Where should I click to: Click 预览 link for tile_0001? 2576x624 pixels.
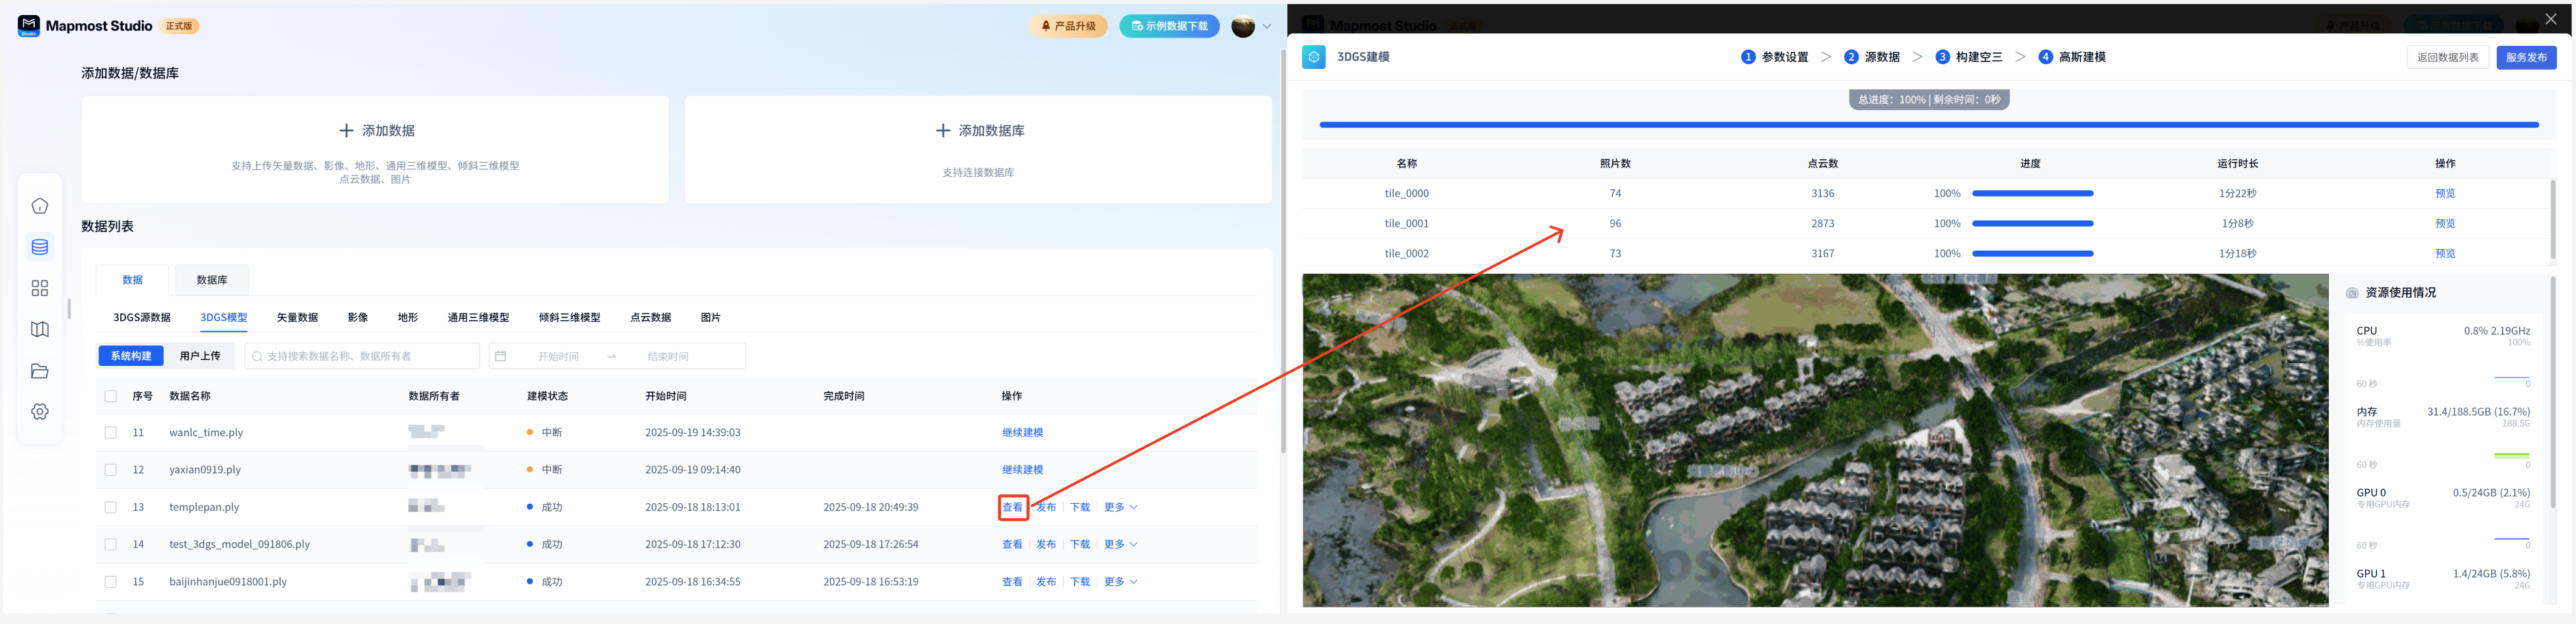click(x=2444, y=224)
